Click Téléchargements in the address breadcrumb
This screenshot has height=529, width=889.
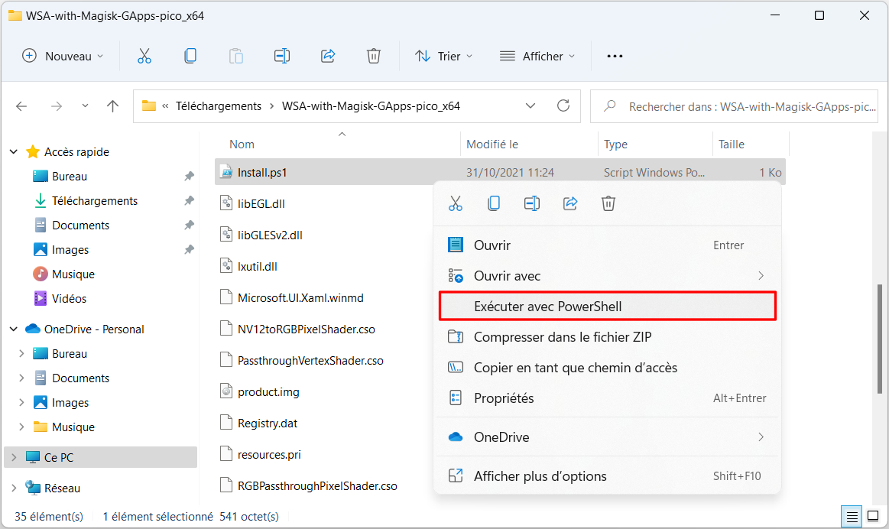pyautogui.click(x=219, y=106)
